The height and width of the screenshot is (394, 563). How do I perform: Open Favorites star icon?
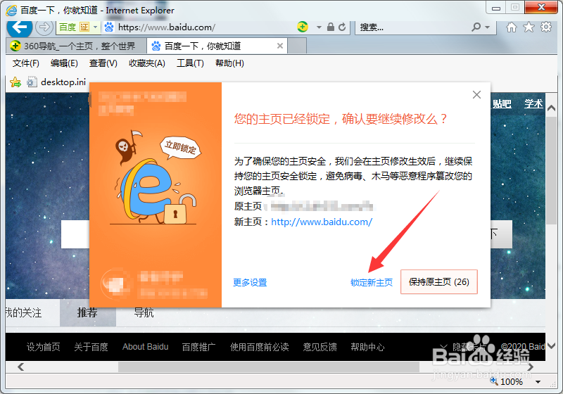529,27
